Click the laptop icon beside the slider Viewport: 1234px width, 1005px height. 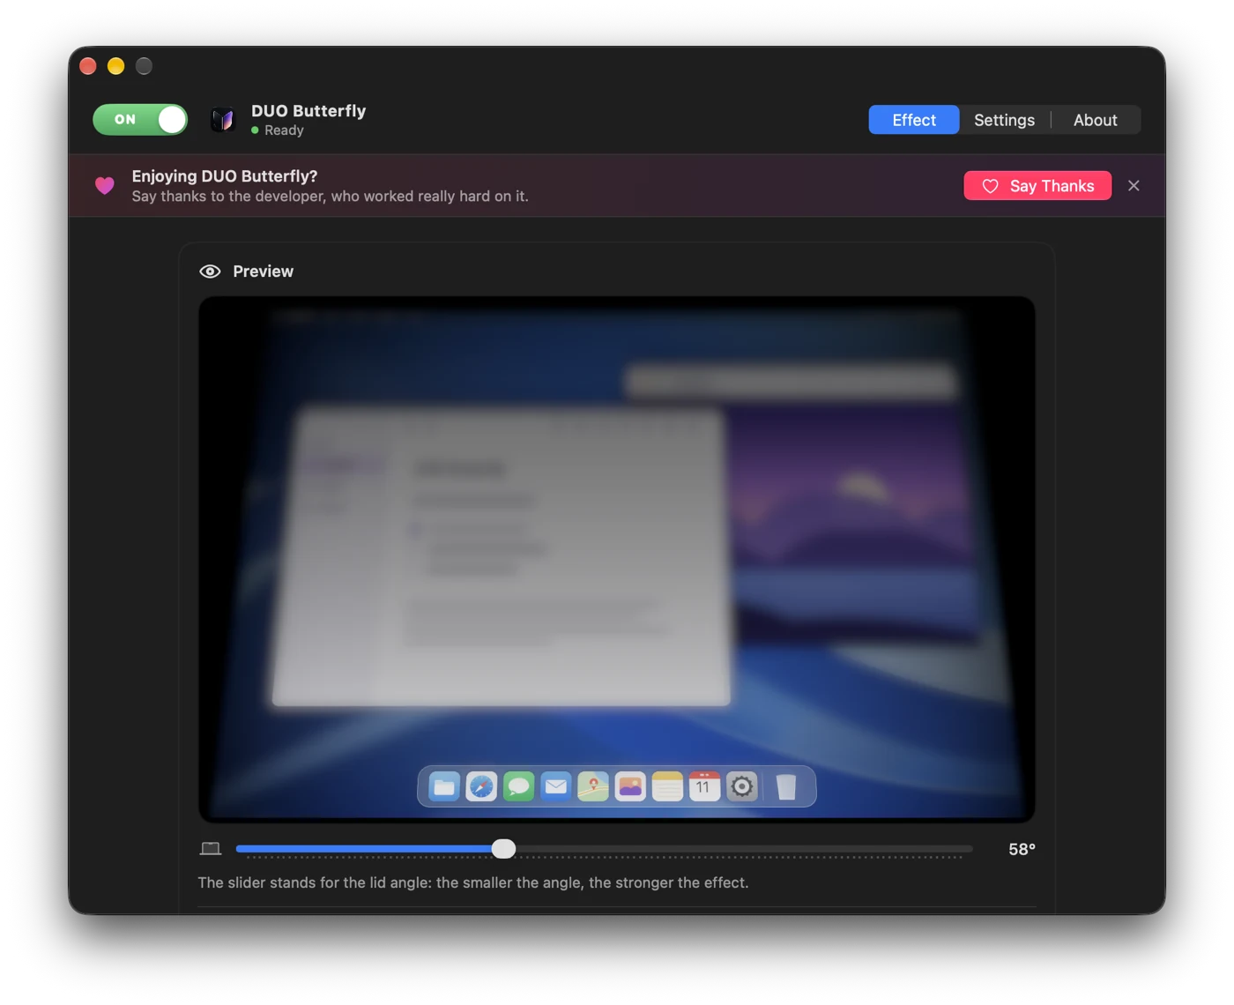[x=211, y=848]
